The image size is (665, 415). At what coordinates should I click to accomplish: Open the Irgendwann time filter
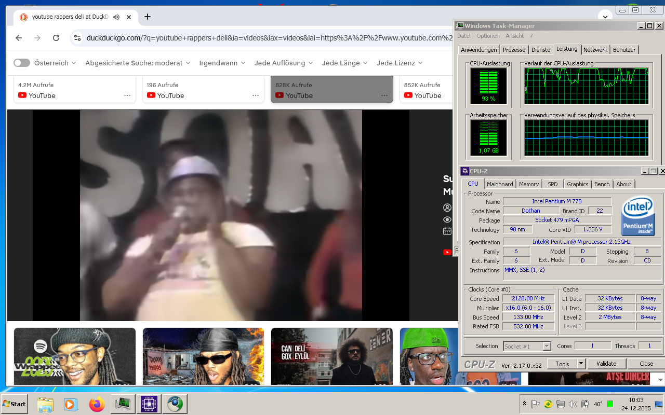(222, 63)
